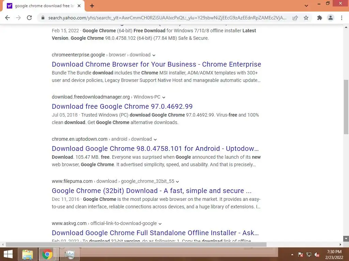Click the vertical scrollbar thumb
This screenshot has height=261, width=349.
pyautogui.click(x=346, y=107)
